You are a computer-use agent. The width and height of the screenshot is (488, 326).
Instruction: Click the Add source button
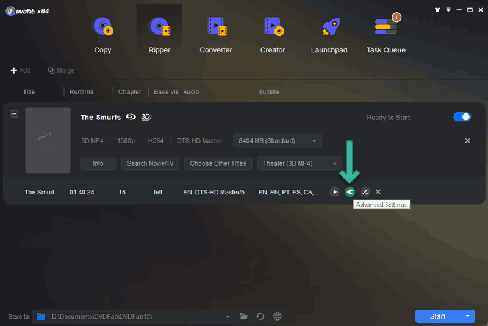click(x=21, y=70)
